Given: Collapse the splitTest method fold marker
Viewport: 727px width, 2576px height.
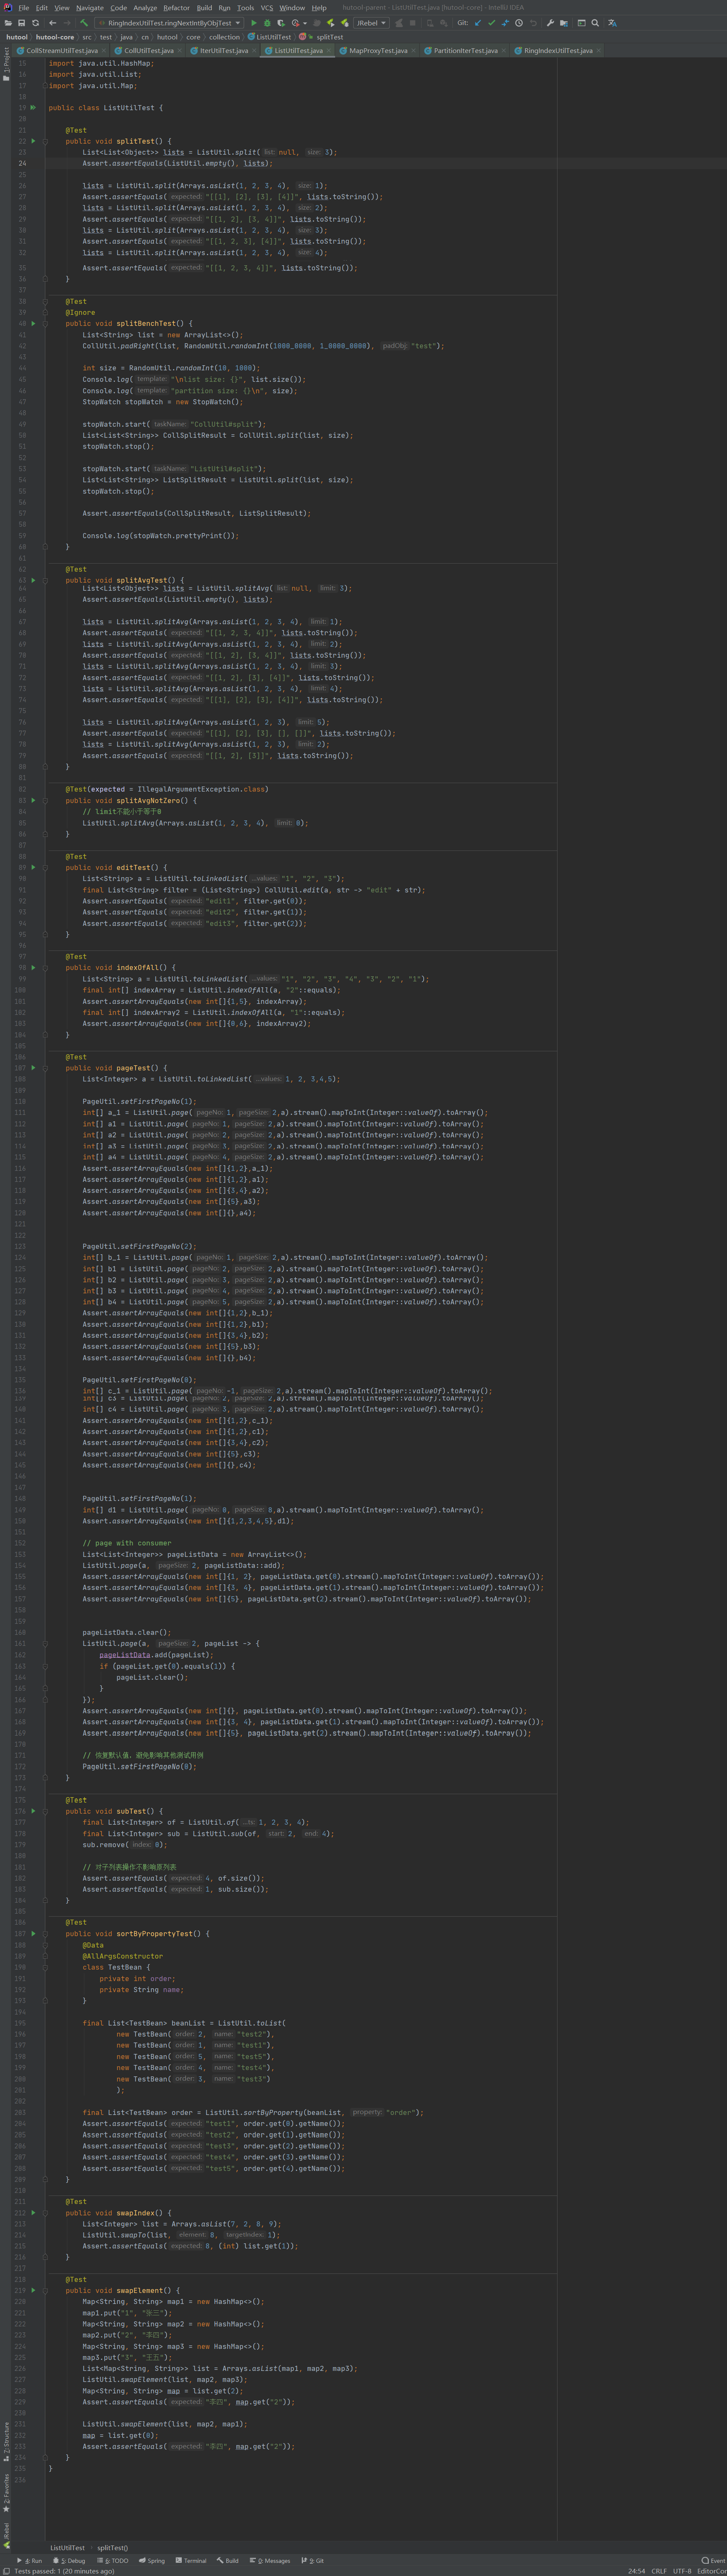Looking at the screenshot, I should (45, 141).
